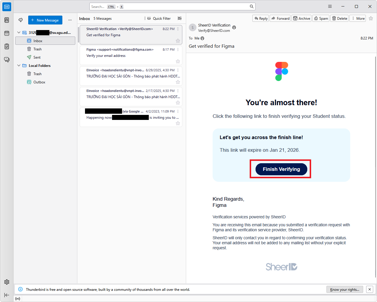Screen dimensions: 377x302
Task: Click the Finish Verifying button
Action: click(x=281, y=169)
